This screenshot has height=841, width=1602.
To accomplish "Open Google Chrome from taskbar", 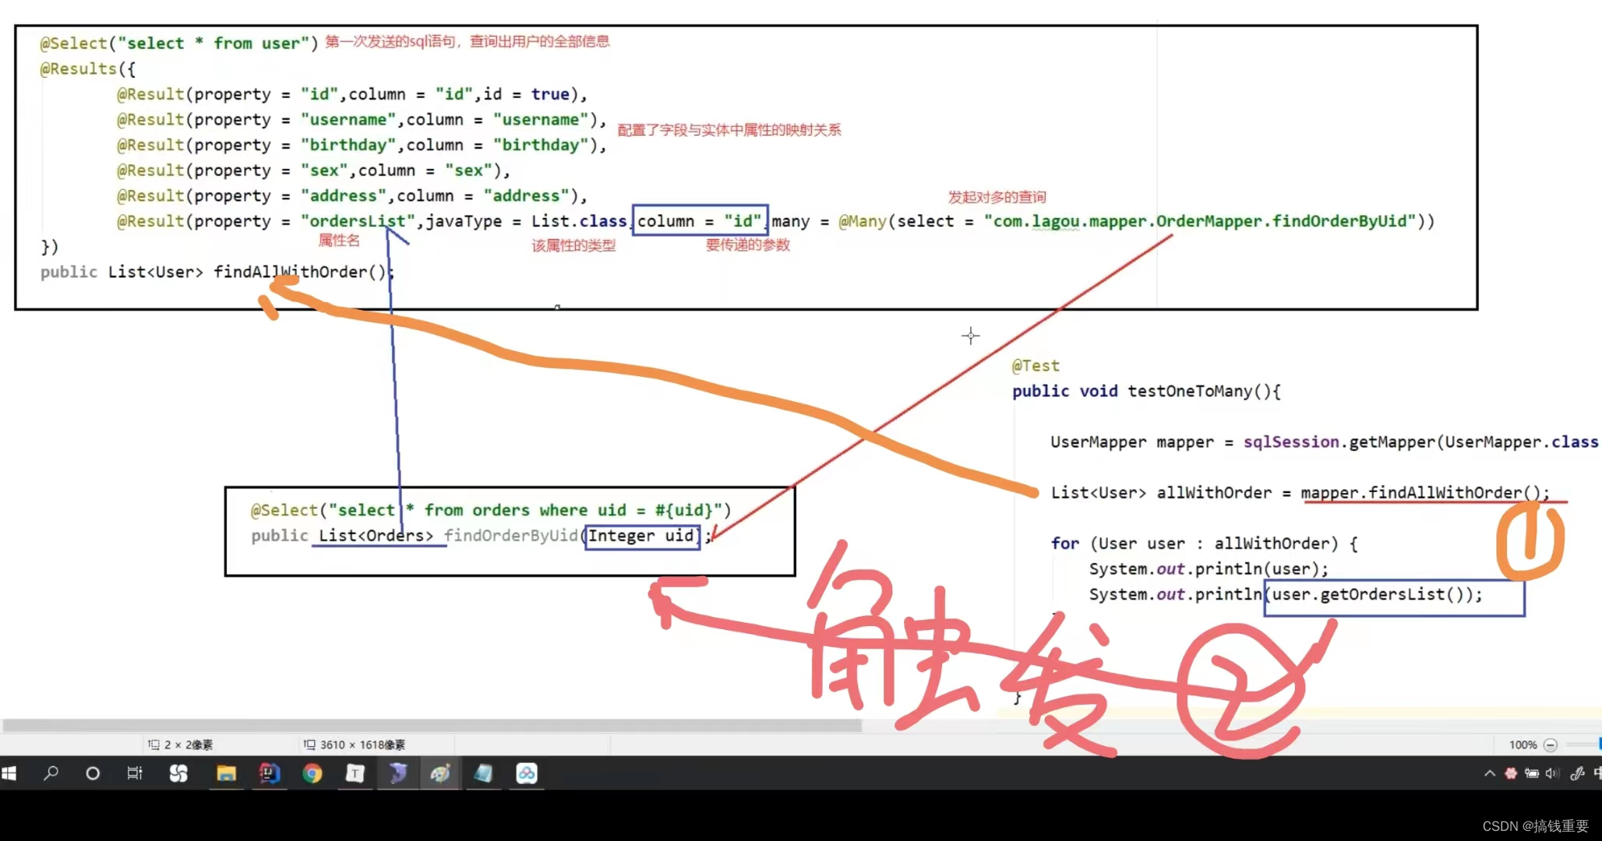I will point(312,773).
